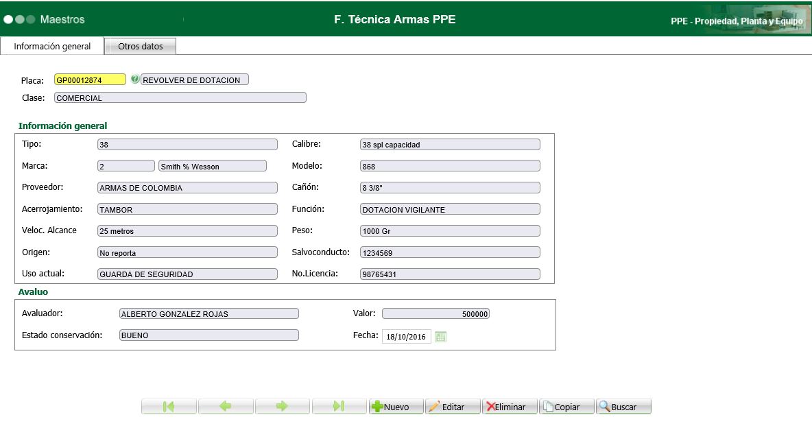Click the Cañón field 8 3/8"
This screenshot has height=441, width=812.
[x=450, y=188]
